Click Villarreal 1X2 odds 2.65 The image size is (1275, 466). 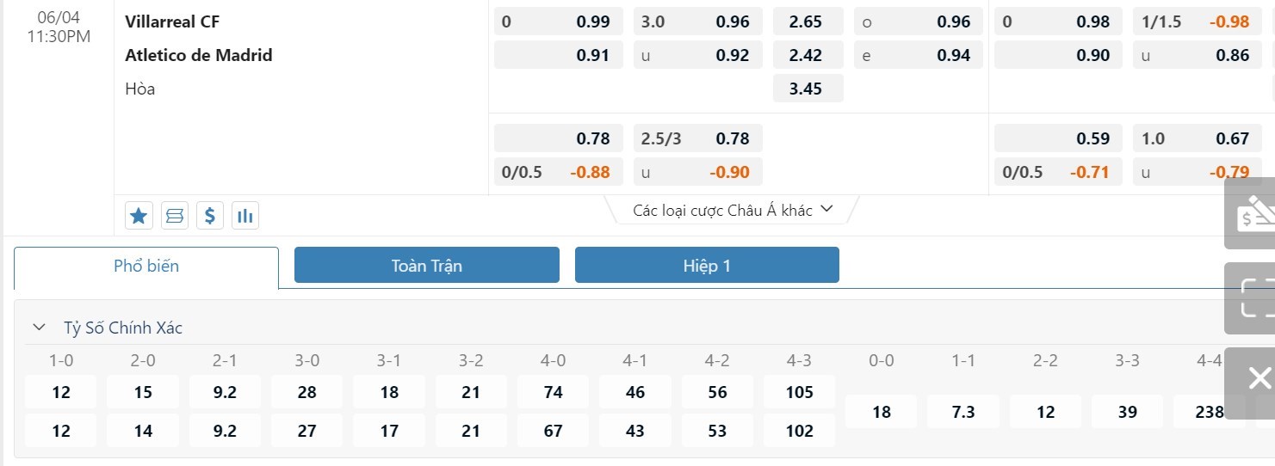click(x=808, y=21)
